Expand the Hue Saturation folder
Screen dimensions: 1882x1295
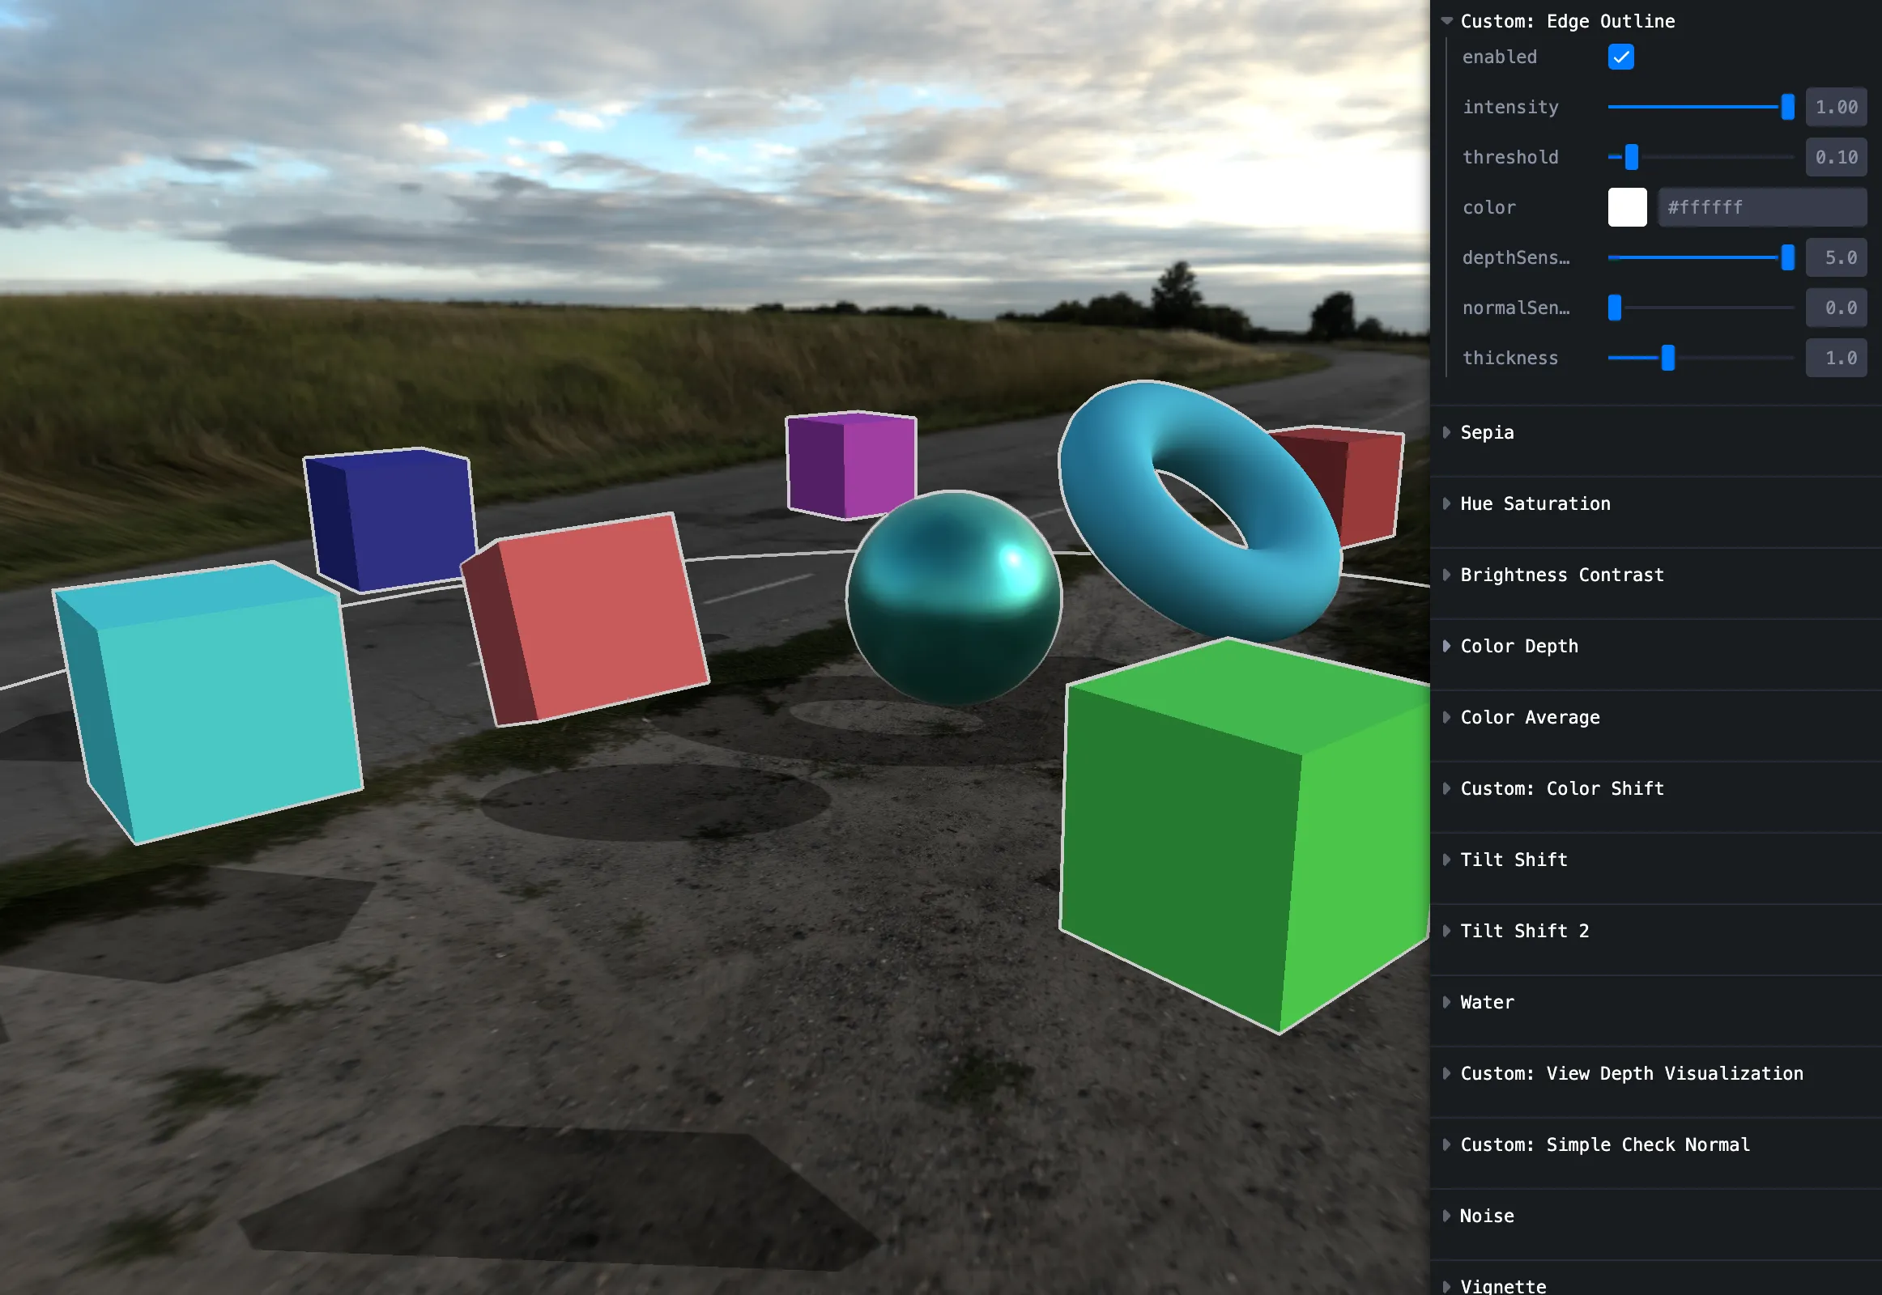point(1535,504)
